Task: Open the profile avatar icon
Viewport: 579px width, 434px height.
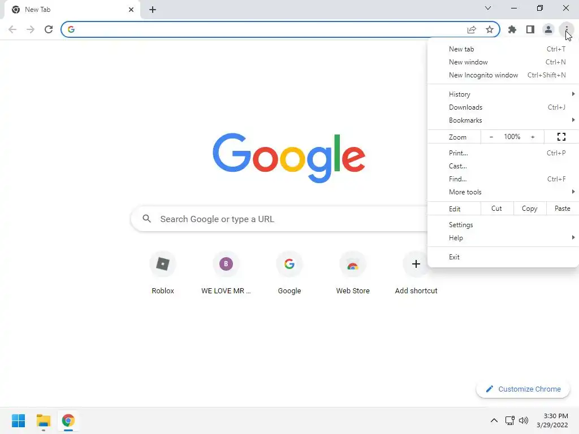Action: (x=548, y=29)
